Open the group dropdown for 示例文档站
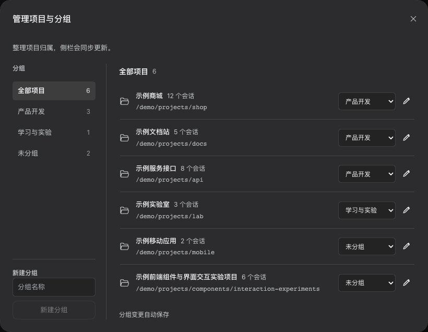The height and width of the screenshot is (332, 428). point(367,138)
